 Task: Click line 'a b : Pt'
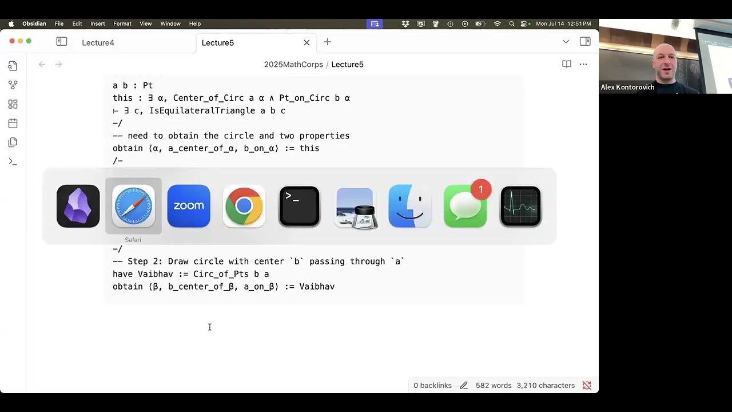(x=133, y=85)
